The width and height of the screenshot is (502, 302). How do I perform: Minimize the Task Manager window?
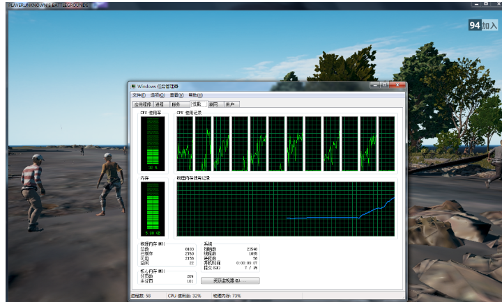click(x=375, y=85)
